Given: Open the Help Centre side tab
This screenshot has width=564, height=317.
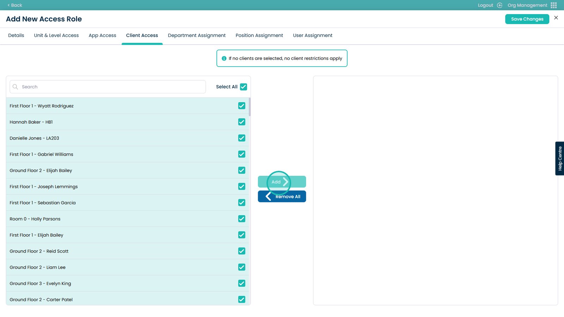Looking at the screenshot, I should tap(559, 158).
